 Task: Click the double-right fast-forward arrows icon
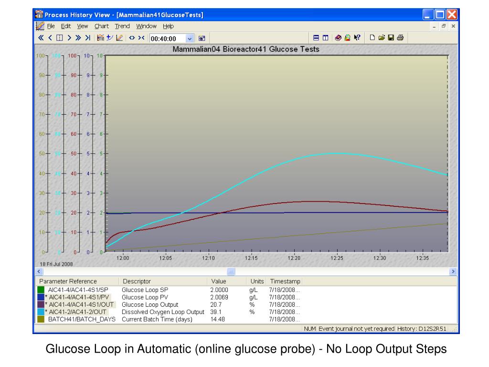tap(78, 38)
